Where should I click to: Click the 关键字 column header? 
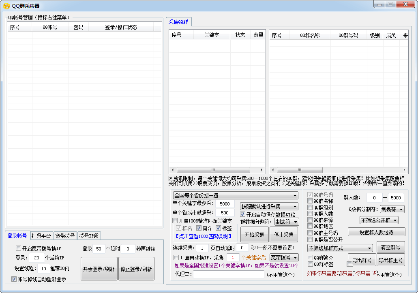212,35
